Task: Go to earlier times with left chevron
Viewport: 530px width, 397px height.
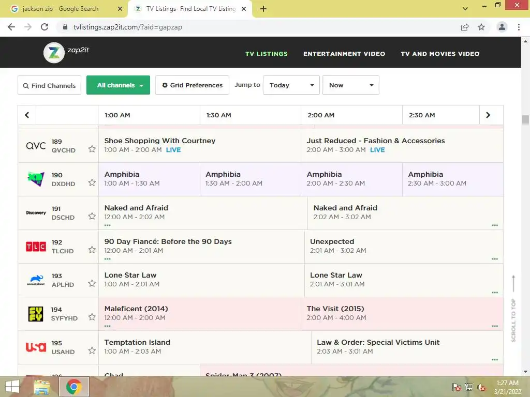Action: coord(27,115)
